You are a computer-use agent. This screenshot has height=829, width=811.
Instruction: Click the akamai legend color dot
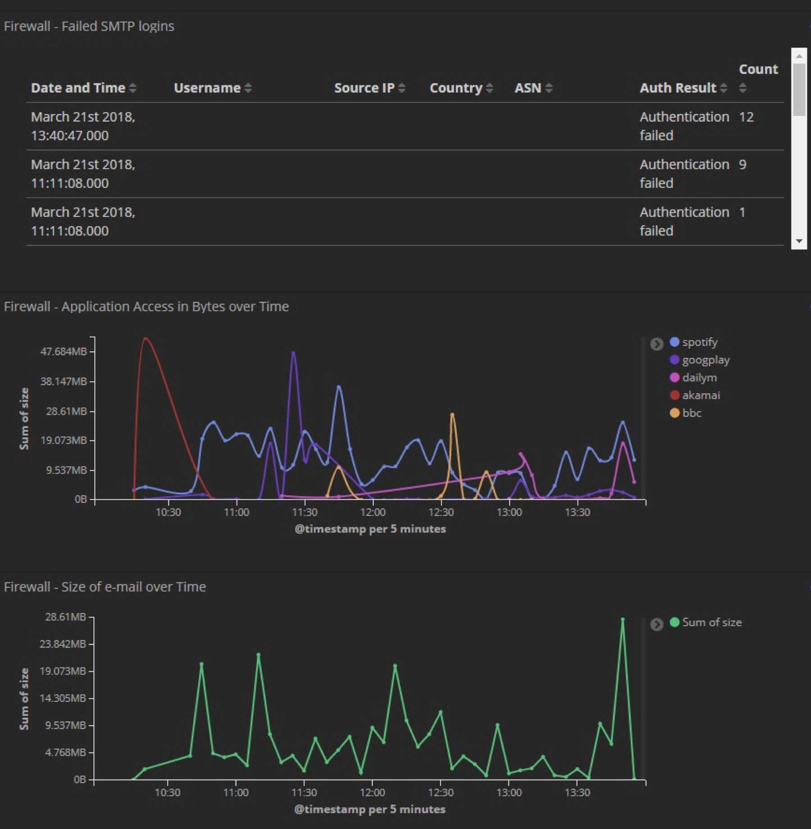[x=674, y=395]
